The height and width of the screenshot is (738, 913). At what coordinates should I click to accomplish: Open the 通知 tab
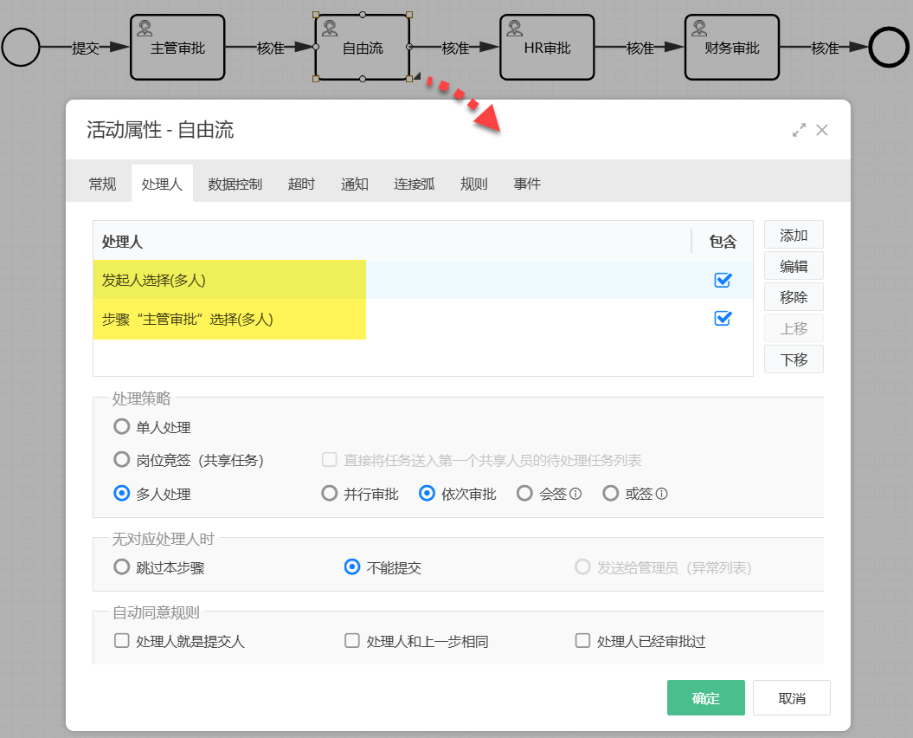(354, 184)
